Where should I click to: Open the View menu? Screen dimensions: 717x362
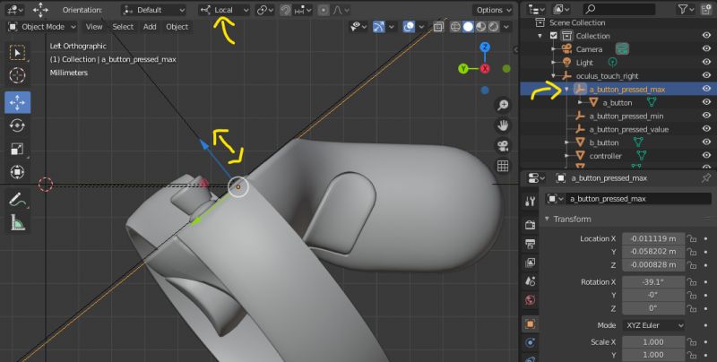(94, 27)
